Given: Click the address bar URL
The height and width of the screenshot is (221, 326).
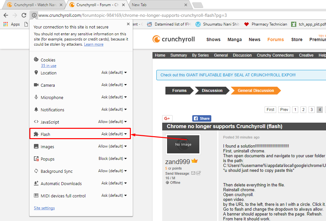Looking at the screenshot, I should (132, 15).
